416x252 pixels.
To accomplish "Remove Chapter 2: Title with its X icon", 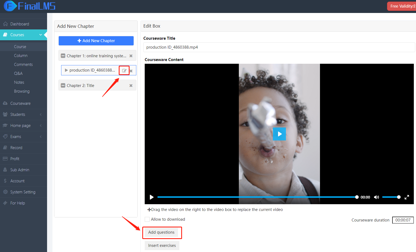I will click(131, 86).
